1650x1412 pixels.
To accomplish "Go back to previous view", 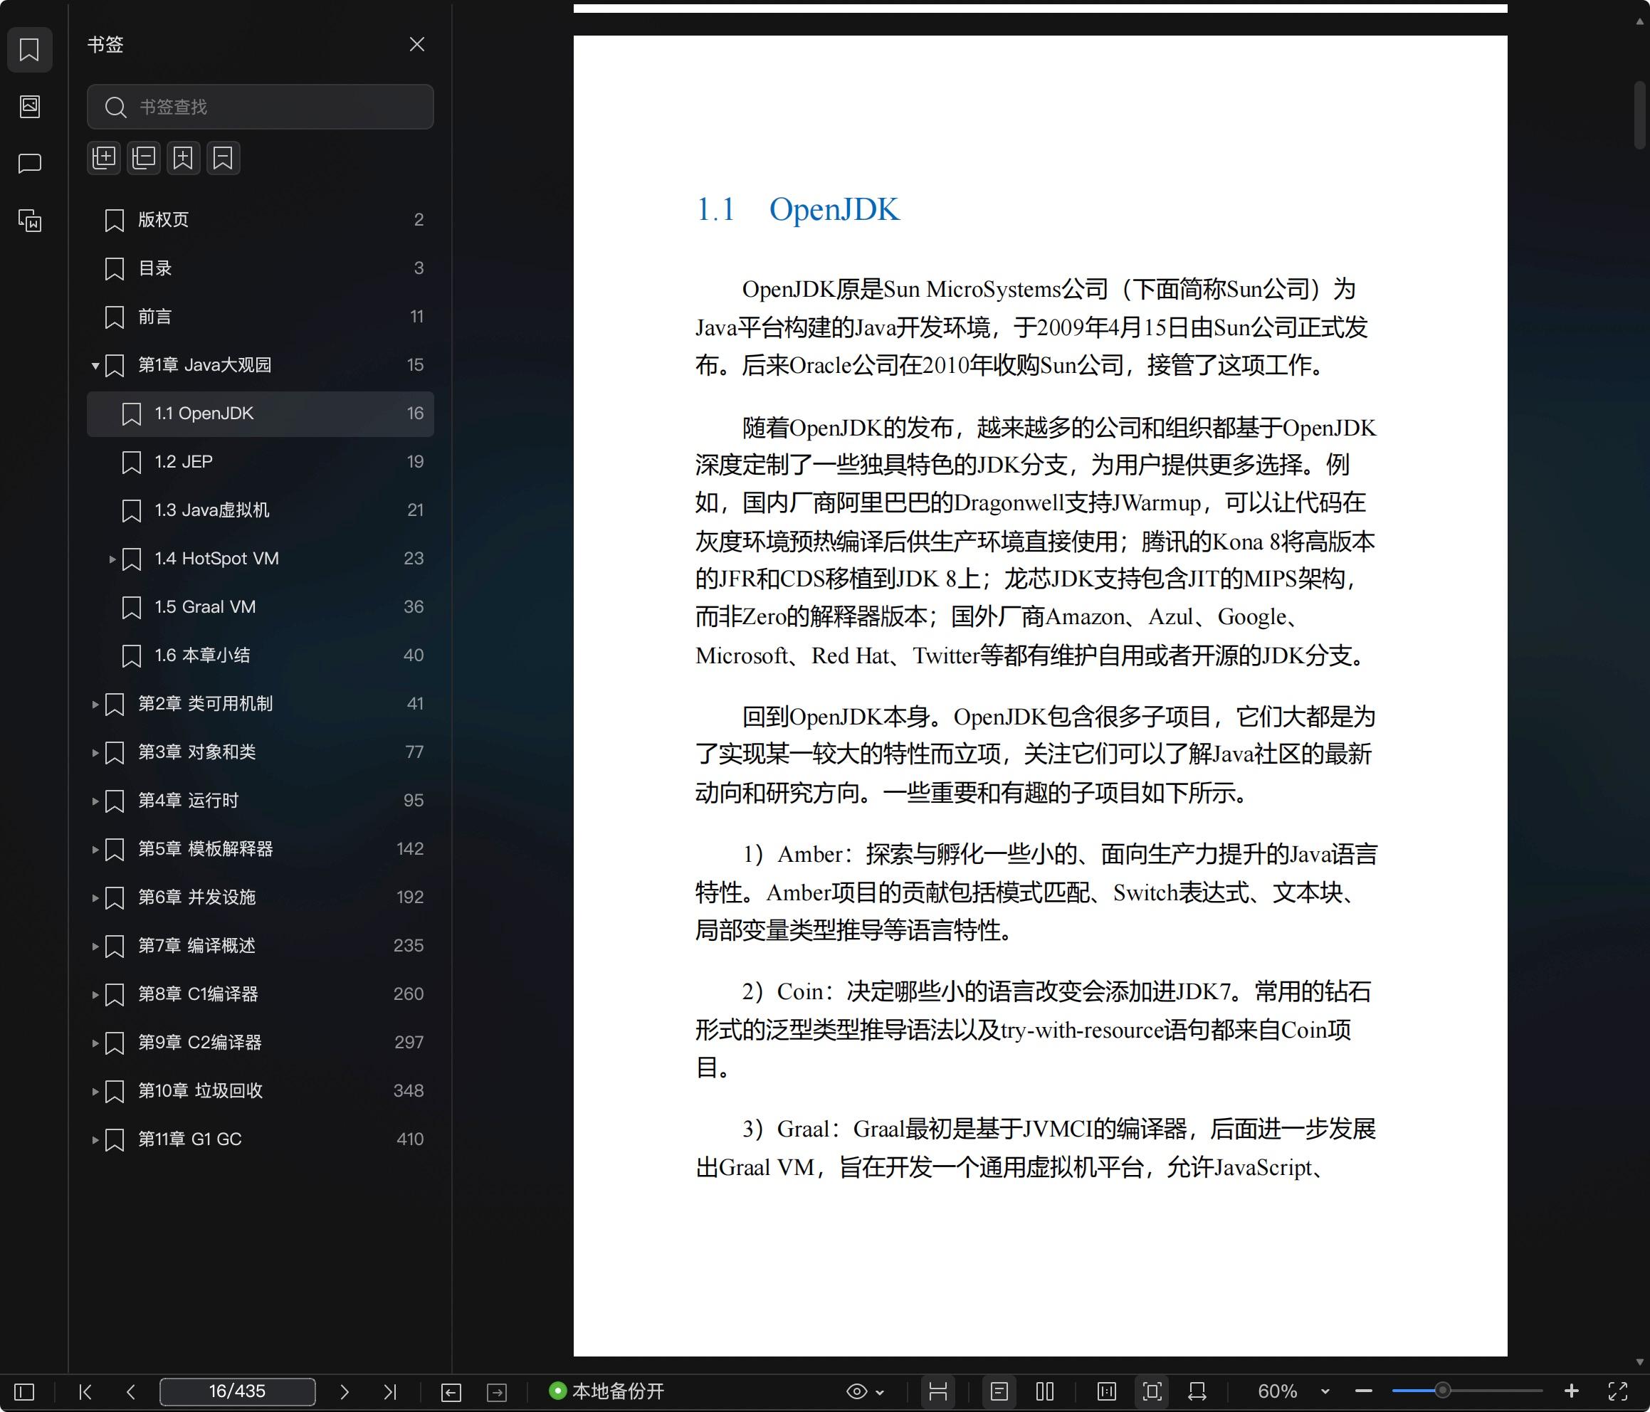I will pyautogui.click(x=451, y=1391).
